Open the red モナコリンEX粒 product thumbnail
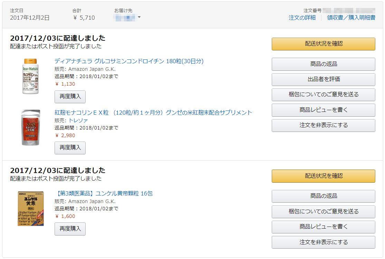Image resolution: width=385 pixels, height=259 pixels. (31, 127)
